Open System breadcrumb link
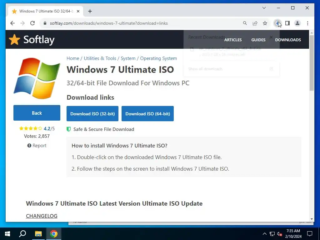Viewport: 320px width, 240px height. pos(128,58)
